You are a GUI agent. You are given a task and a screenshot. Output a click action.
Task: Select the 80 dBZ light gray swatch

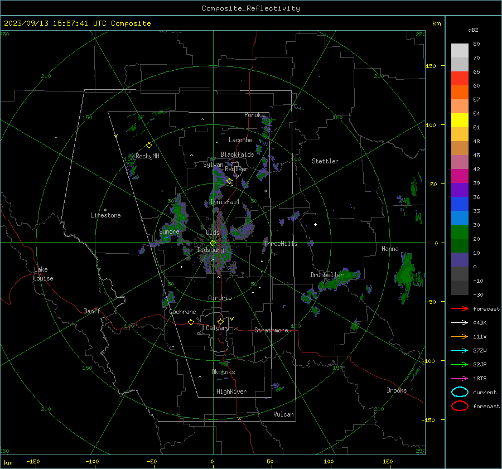(x=460, y=50)
